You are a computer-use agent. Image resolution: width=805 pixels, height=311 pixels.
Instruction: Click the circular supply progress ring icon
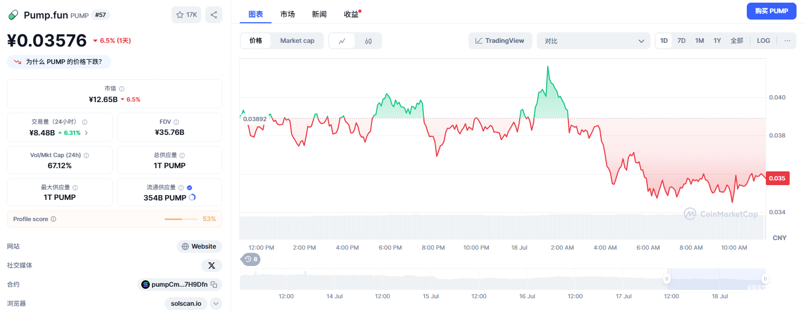point(192,197)
